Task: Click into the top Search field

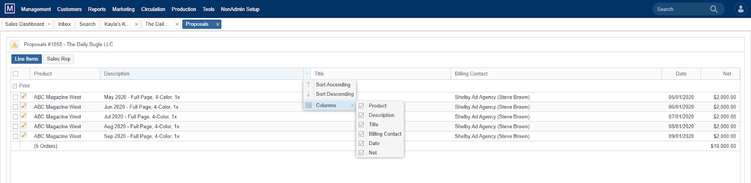Action: click(681, 9)
